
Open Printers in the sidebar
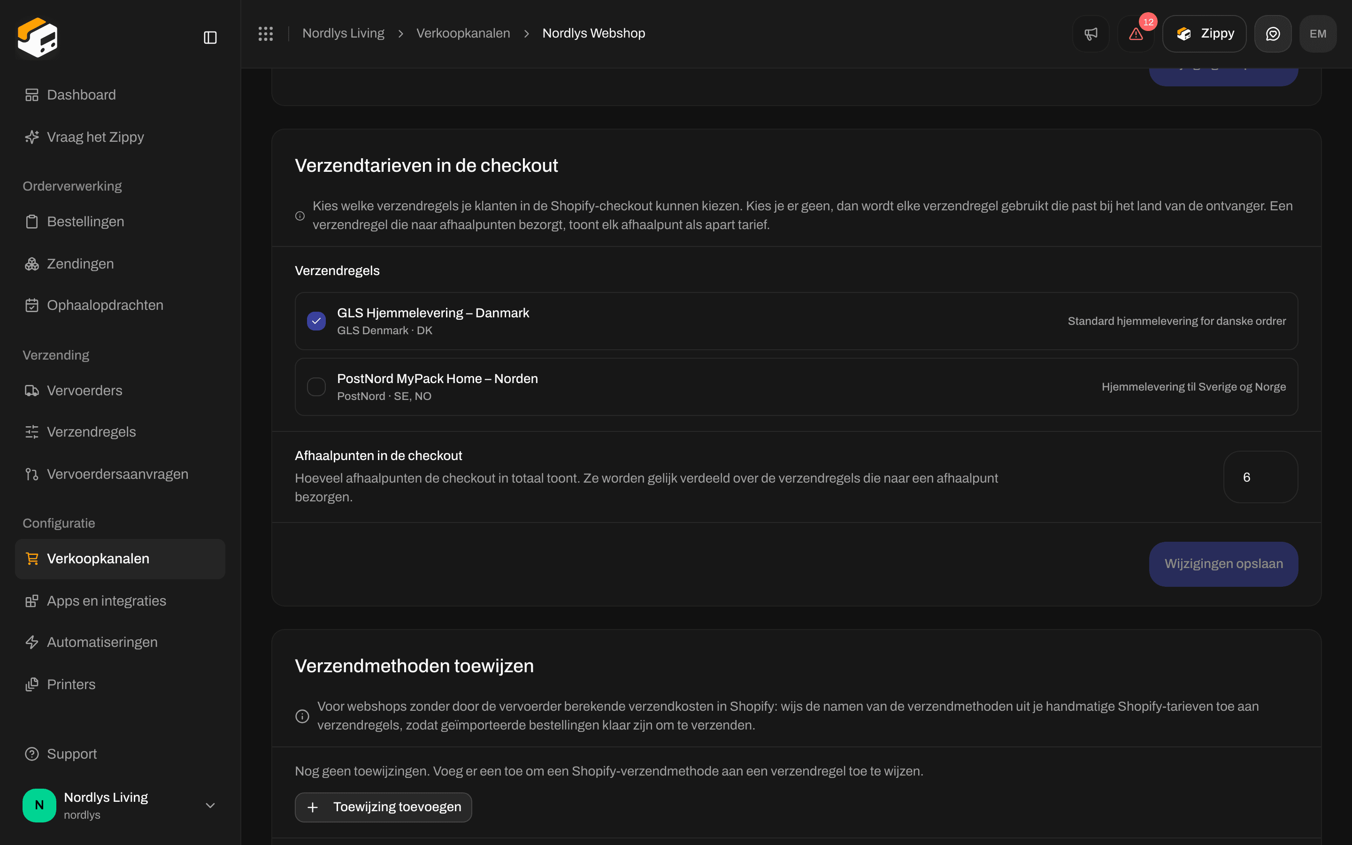tap(120, 684)
